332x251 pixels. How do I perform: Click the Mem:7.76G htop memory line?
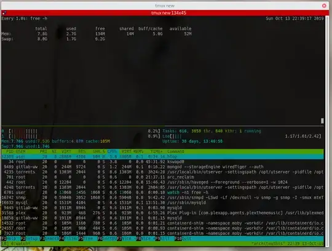(56, 141)
